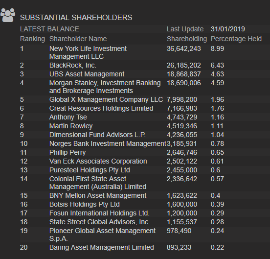Viewport: 270px width, 259px height.
Task: Select Anthony Tse name
Action: (x=68, y=117)
